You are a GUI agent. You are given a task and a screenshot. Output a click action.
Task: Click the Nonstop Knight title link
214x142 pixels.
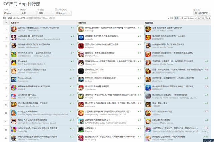[x=25, y=78]
